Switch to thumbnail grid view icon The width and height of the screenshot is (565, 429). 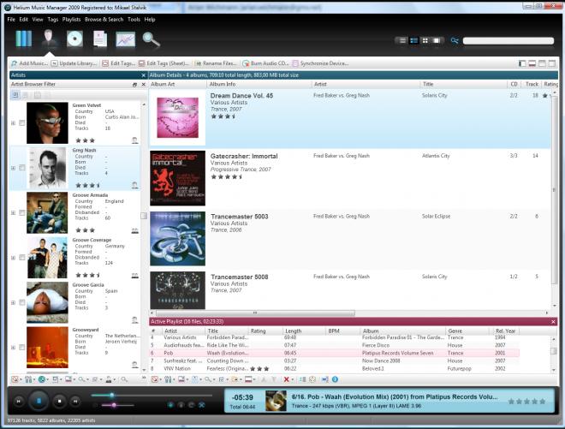(425, 40)
